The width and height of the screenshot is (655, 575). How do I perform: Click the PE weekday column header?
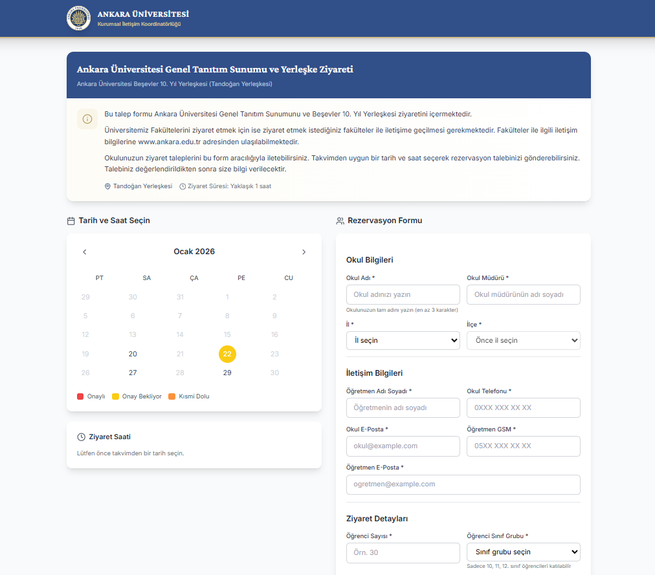[x=241, y=278]
